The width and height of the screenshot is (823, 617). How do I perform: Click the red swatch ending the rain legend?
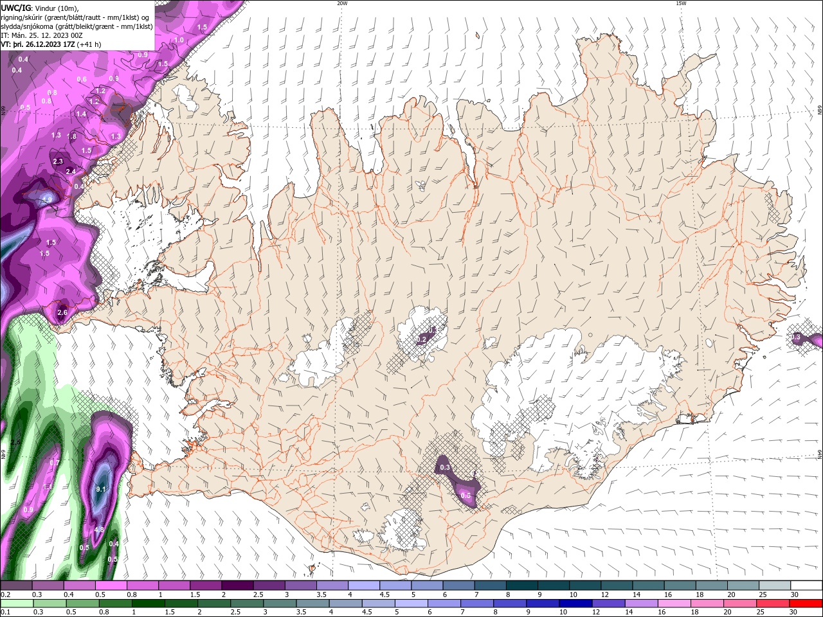pos(806,604)
